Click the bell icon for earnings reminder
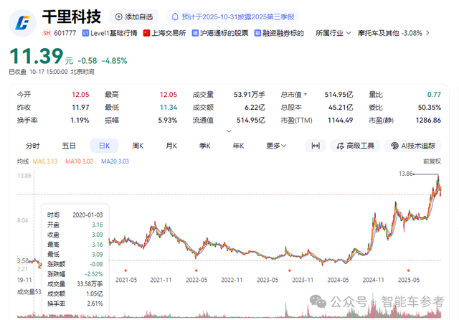The width and height of the screenshot is (459, 320). 174,17
